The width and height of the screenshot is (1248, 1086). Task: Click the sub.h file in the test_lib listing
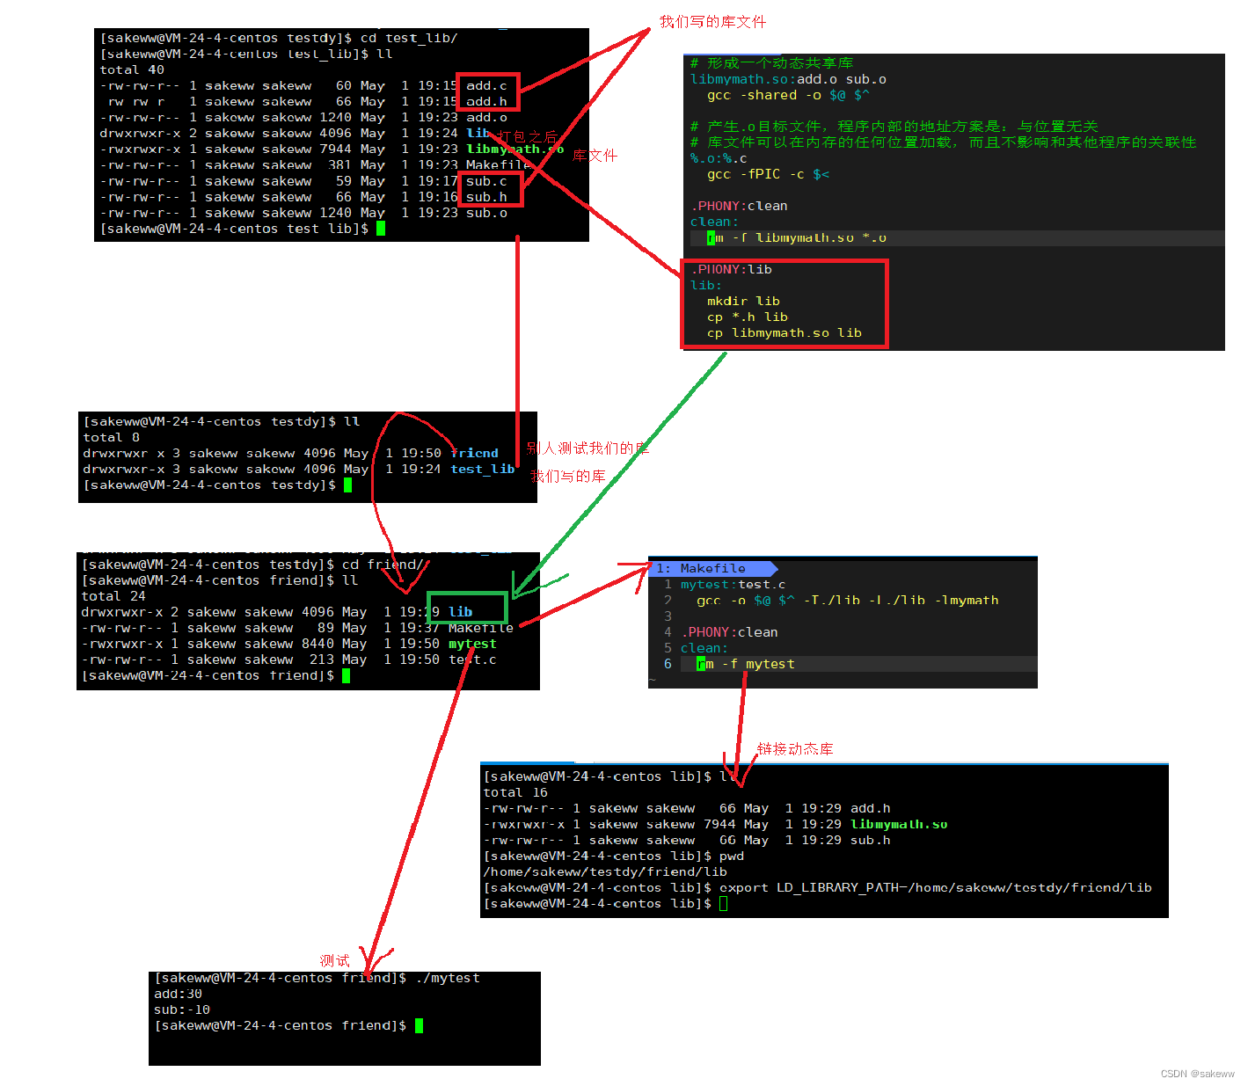coord(486,197)
